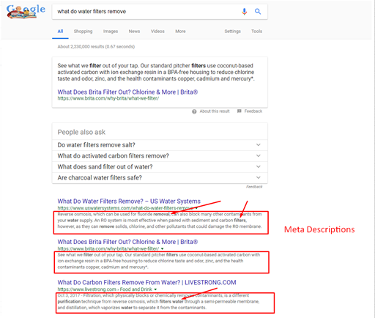Click the question "Do water filters remove salt?"

coord(96,145)
